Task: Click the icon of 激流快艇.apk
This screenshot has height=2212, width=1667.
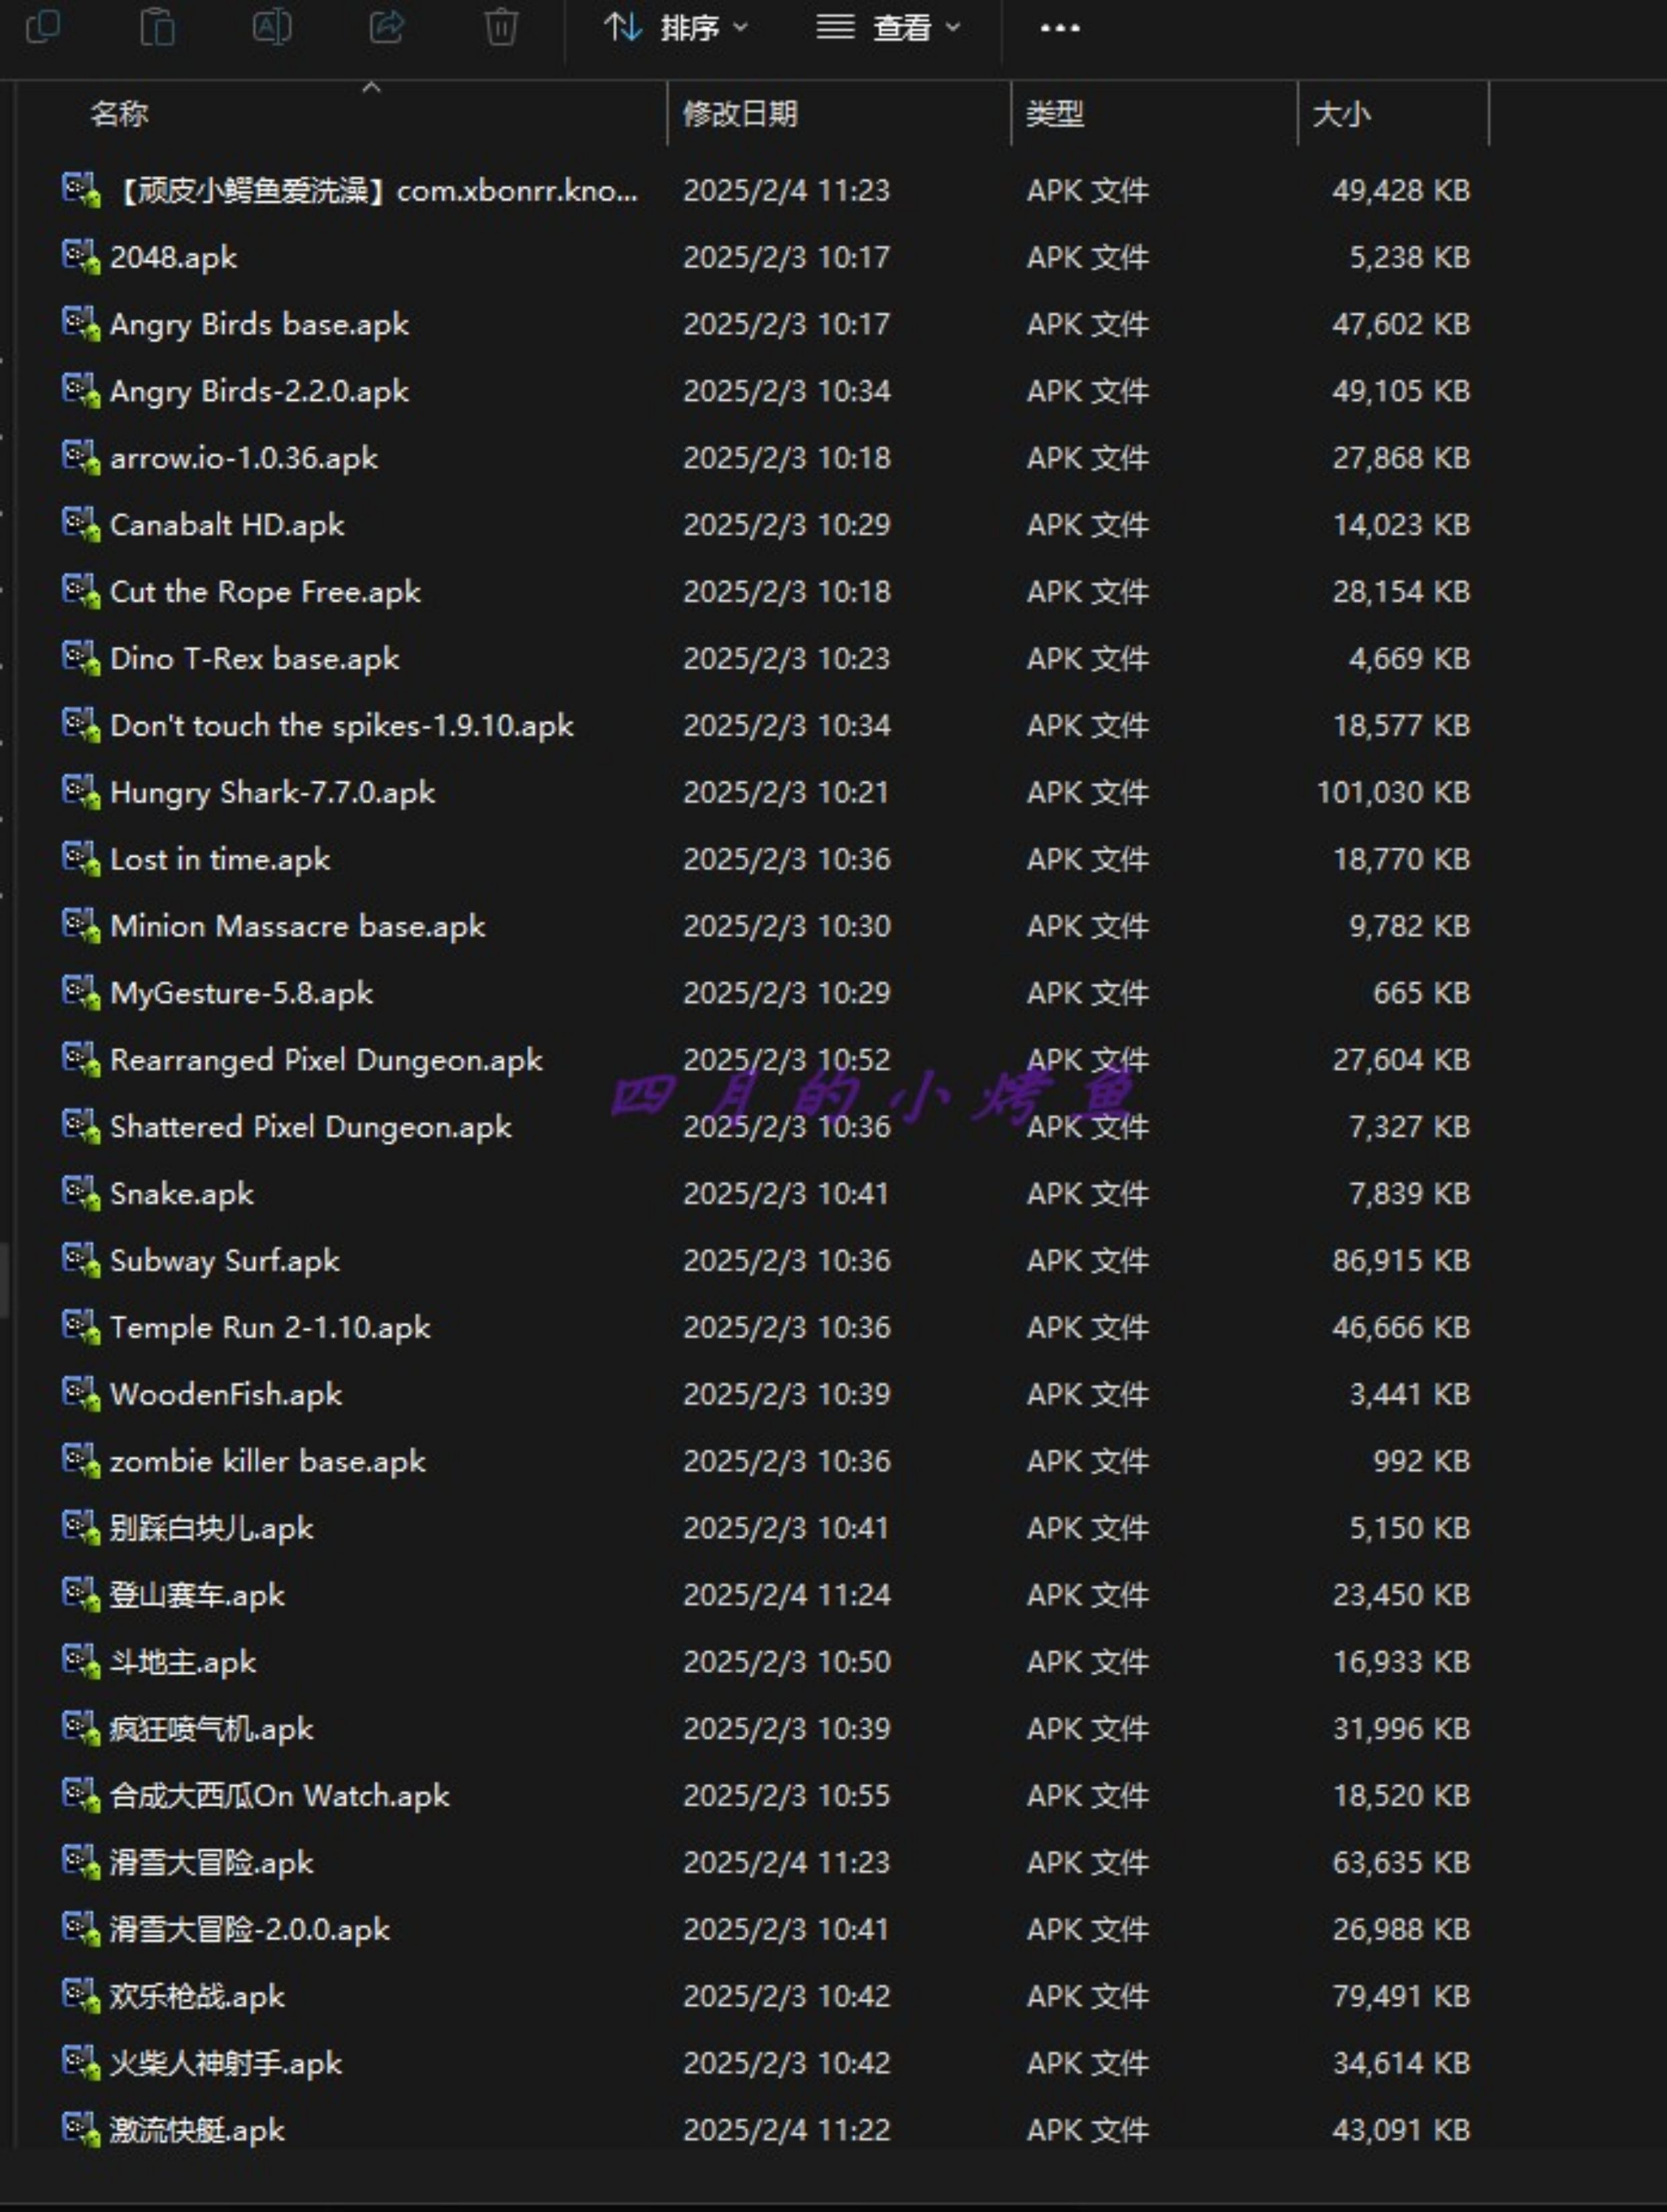Action: (x=81, y=2130)
